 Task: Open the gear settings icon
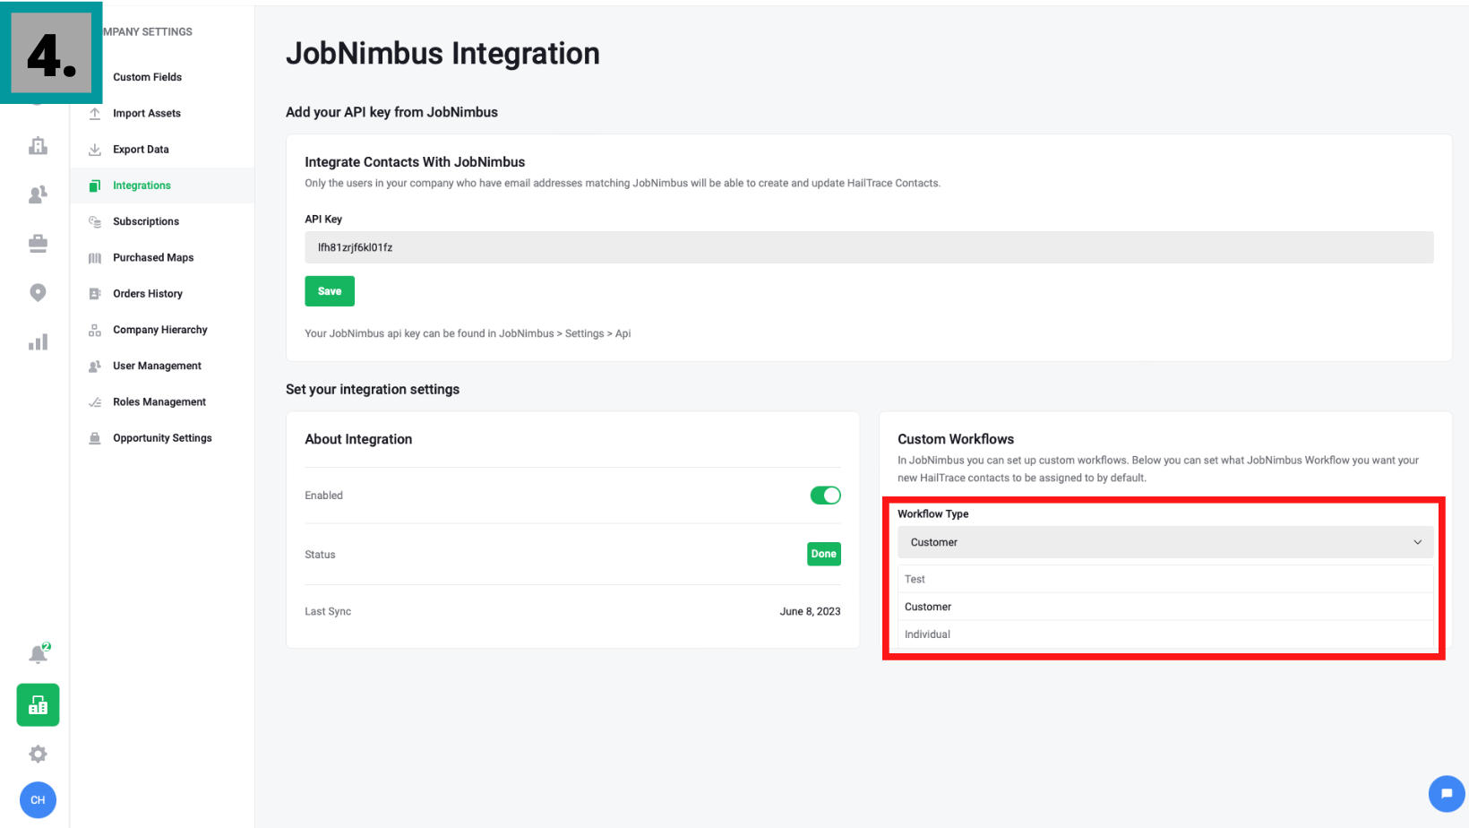tap(38, 755)
